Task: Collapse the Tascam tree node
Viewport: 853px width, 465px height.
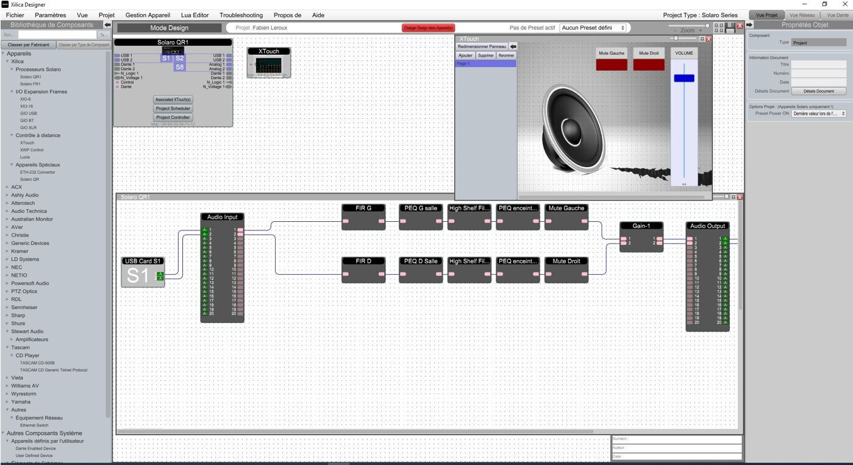Action: click(x=7, y=347)
